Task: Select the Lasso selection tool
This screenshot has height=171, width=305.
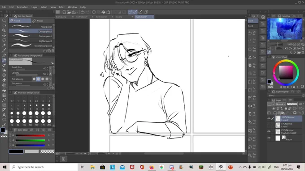Action: click(x=4, y=40)
